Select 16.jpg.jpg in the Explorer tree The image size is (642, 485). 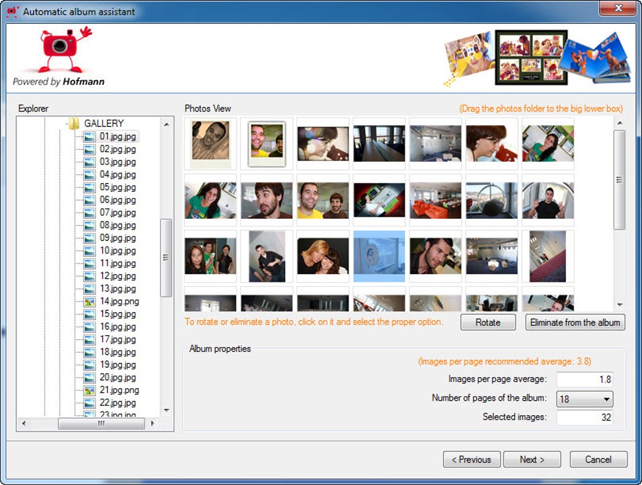click(118, 326)
